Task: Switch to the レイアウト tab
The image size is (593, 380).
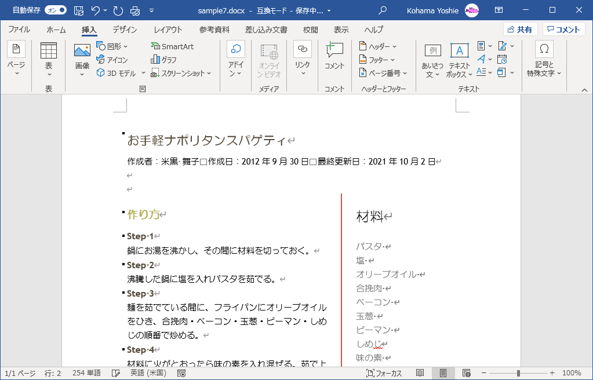Action: click(168, 30)
